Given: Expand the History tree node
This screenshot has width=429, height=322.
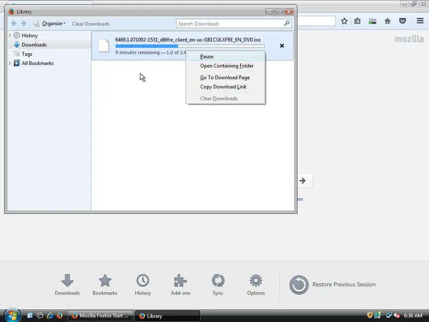Looking at the screenshot, I should [x=10, y=35].
